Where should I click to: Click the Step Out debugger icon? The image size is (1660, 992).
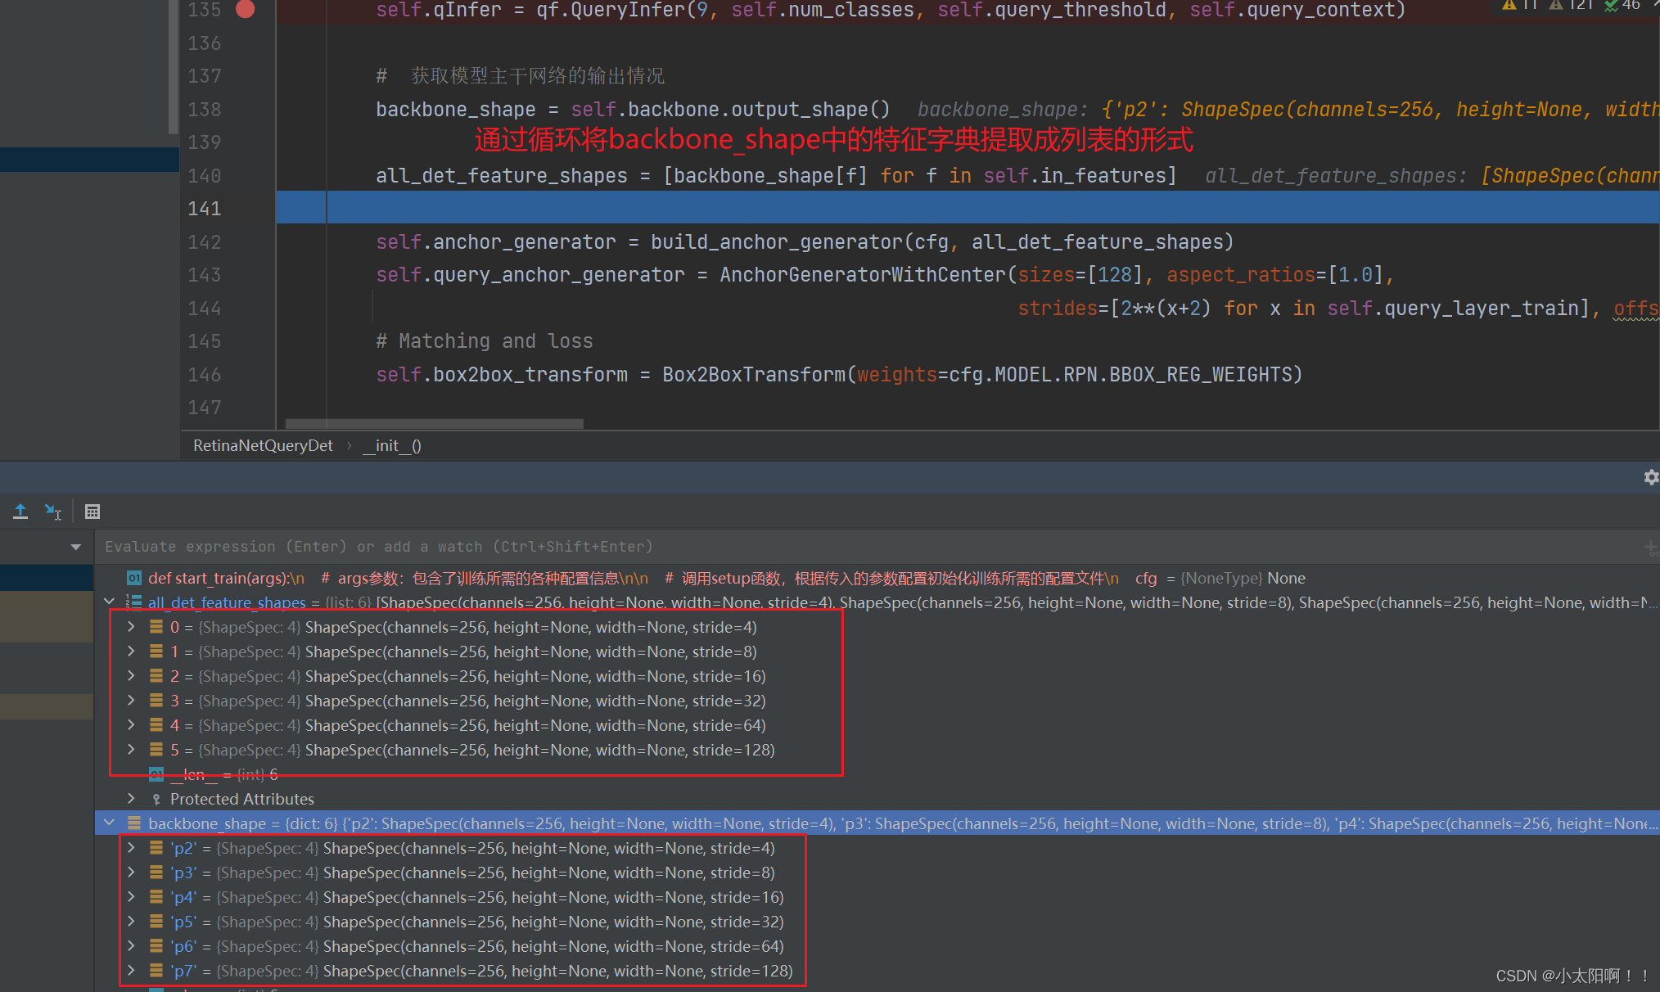pos(20,512)
